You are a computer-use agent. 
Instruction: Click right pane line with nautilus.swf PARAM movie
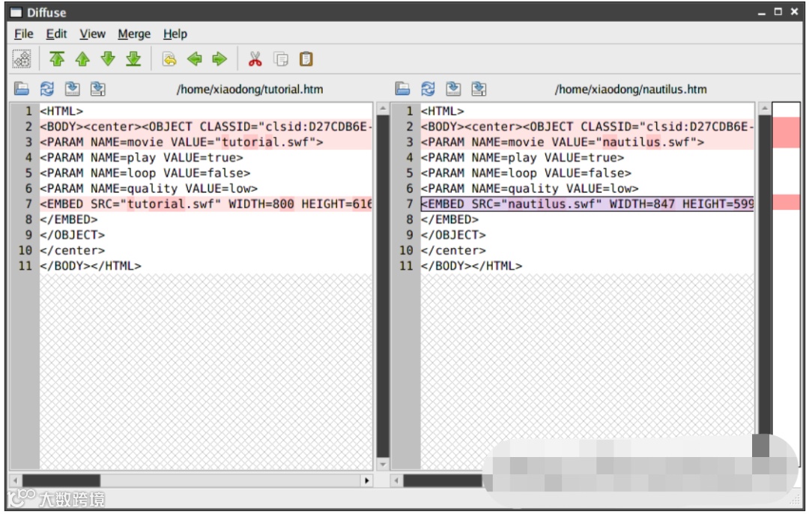point(587,142)
